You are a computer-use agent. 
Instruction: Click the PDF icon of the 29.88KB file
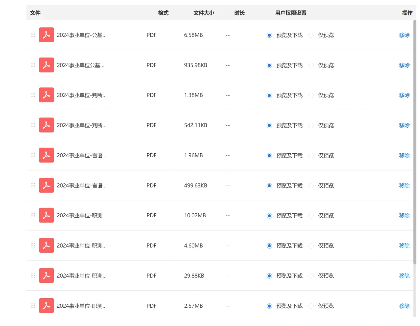point(46,276)
